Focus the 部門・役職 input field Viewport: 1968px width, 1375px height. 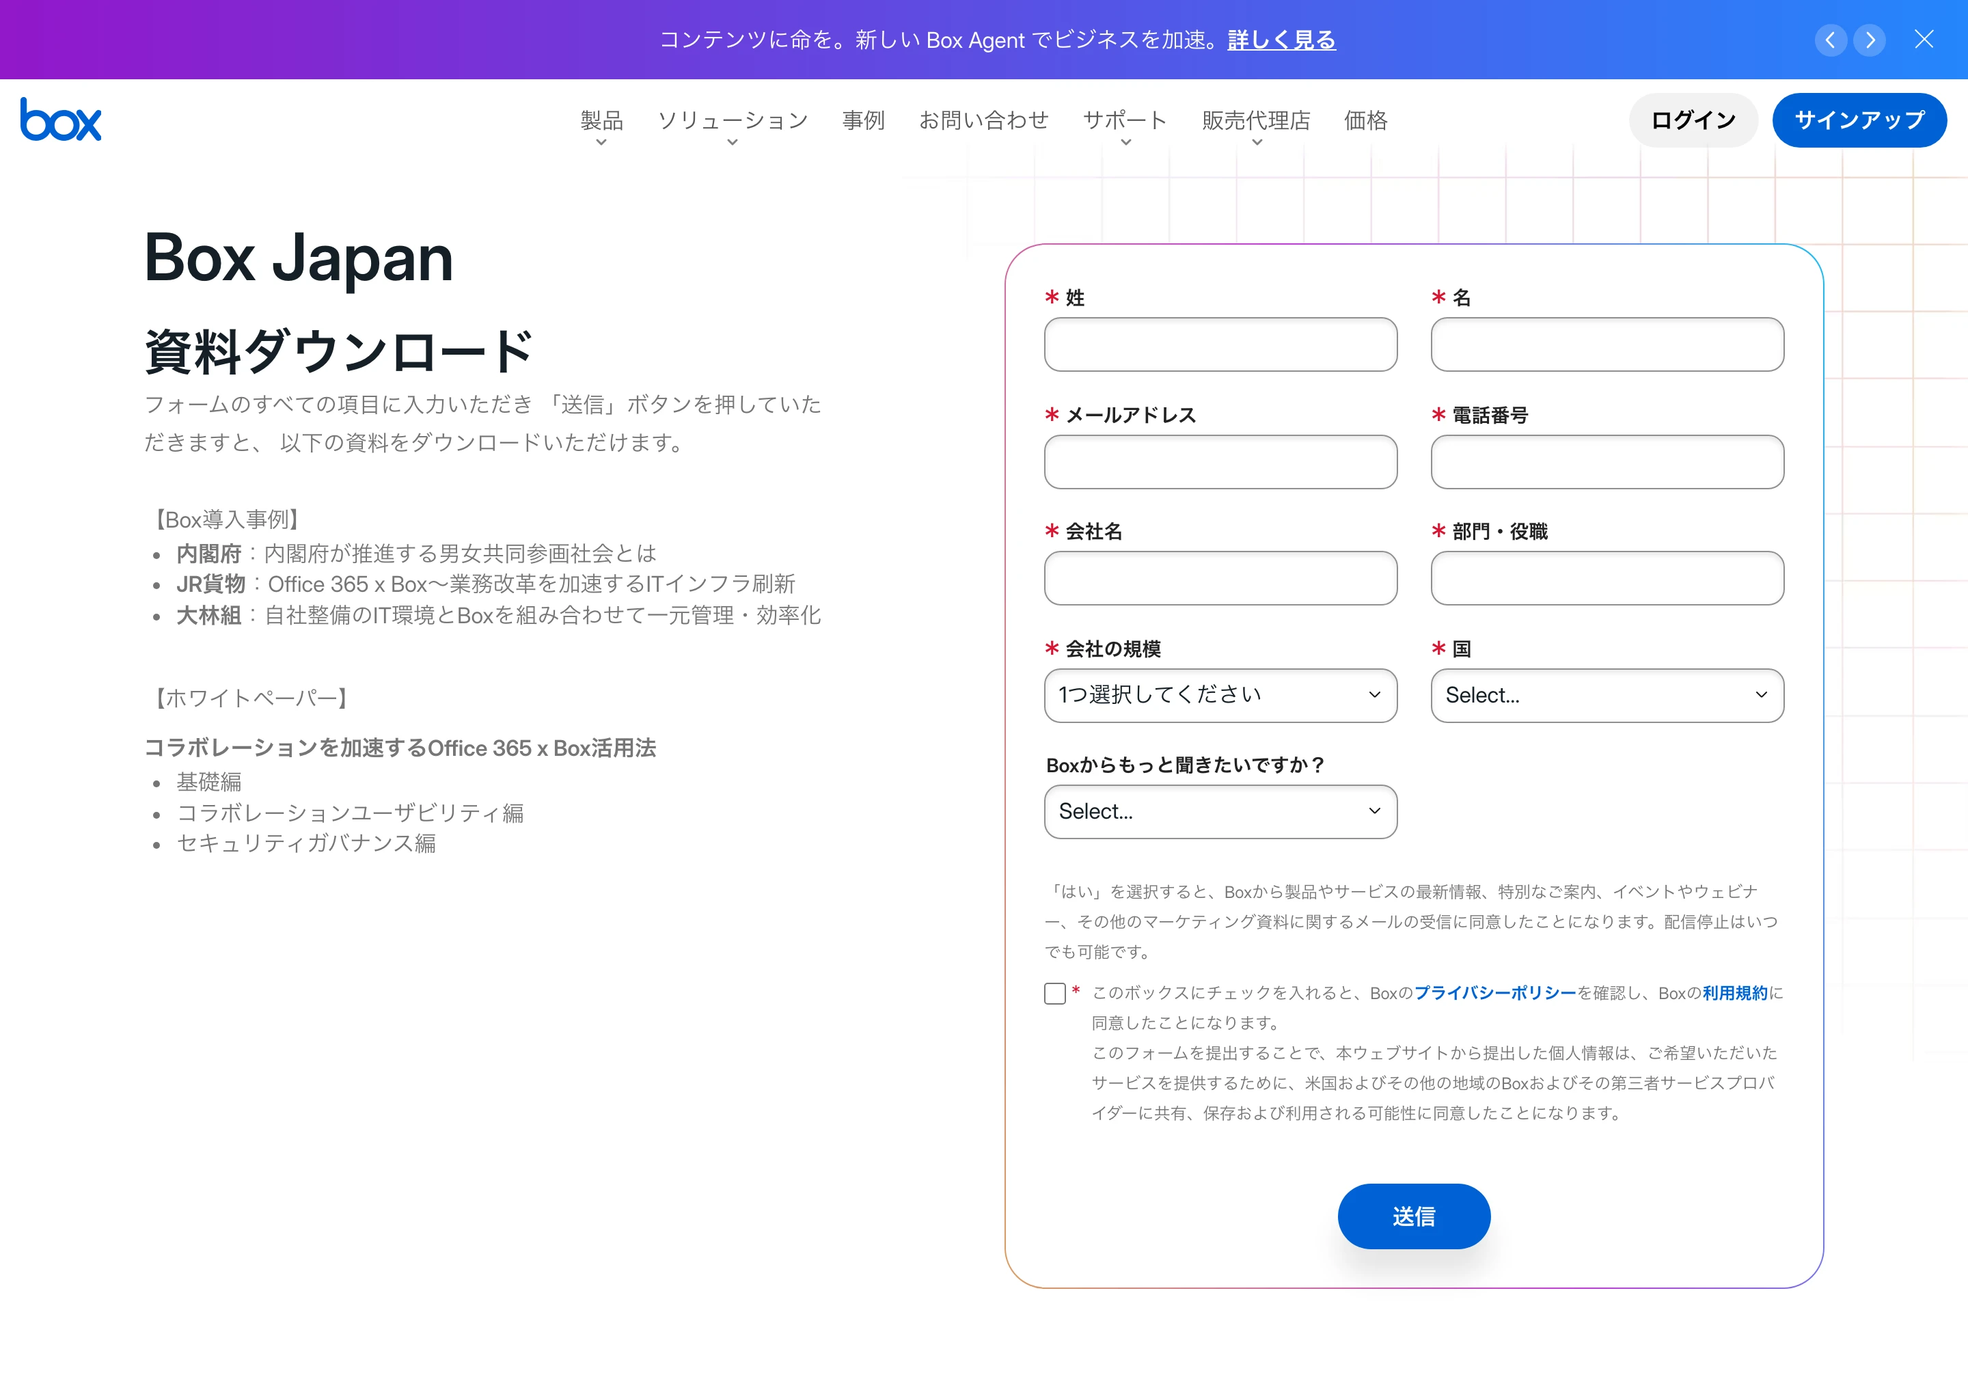point(1607,579)
